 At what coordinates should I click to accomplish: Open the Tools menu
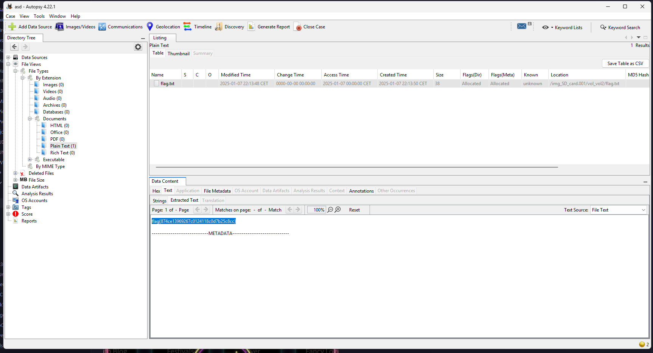pyautogui.click(x=39, y=16)
